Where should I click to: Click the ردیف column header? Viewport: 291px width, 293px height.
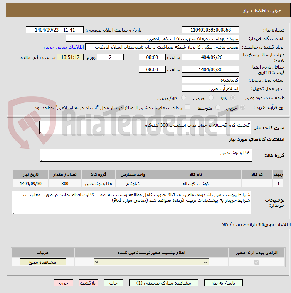[x=278, y=174]
